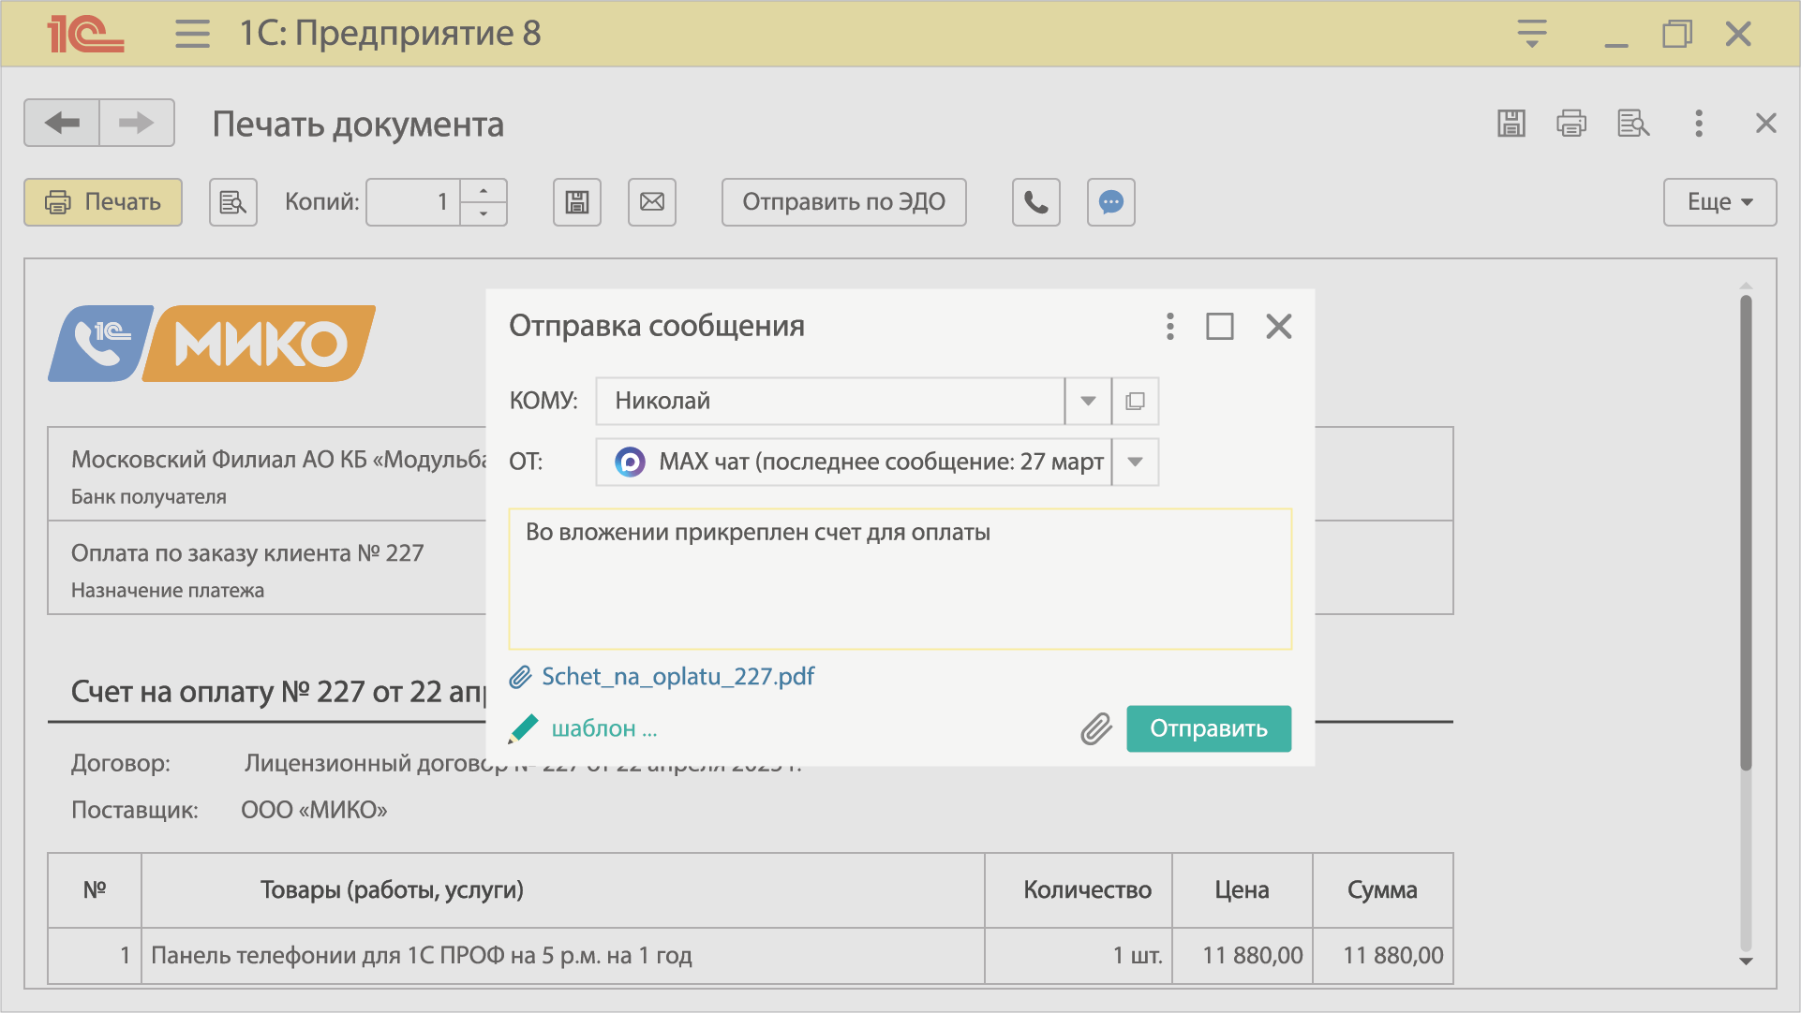Click the email envelope icon in toolbar
1801x1013 pixels.
tap(651, 202)
